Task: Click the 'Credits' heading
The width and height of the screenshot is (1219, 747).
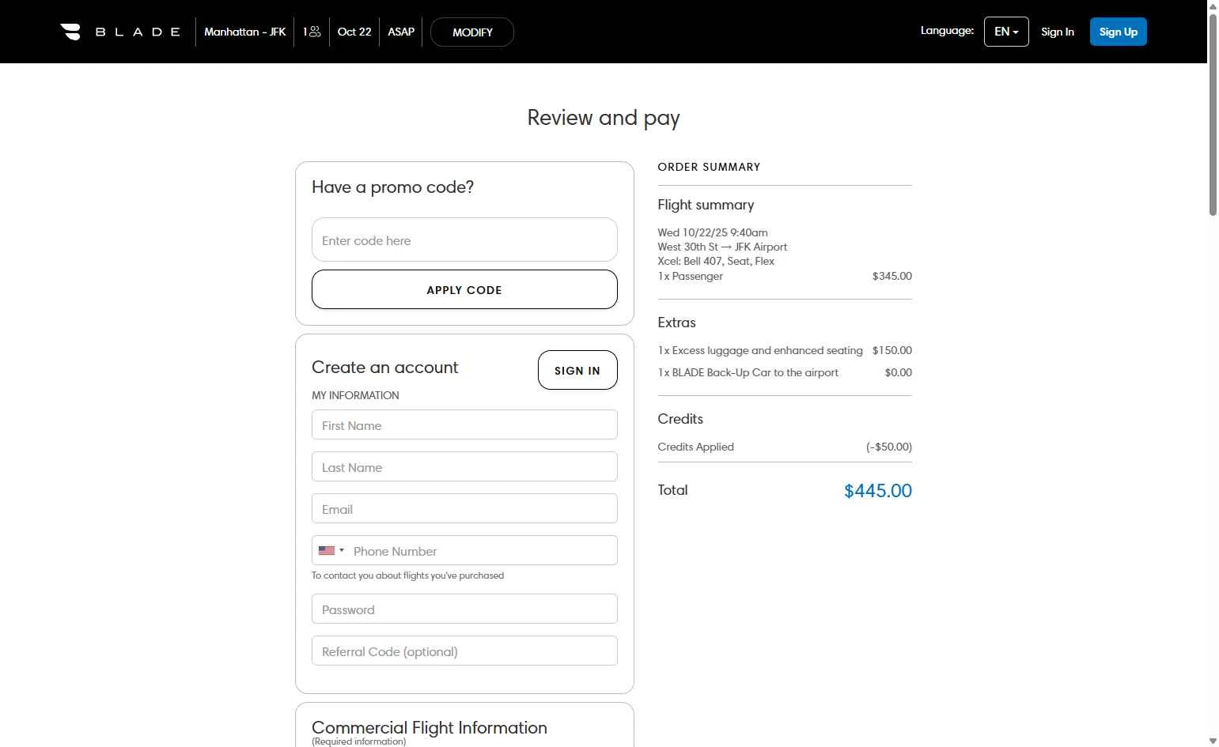Action: coord(680,419)
